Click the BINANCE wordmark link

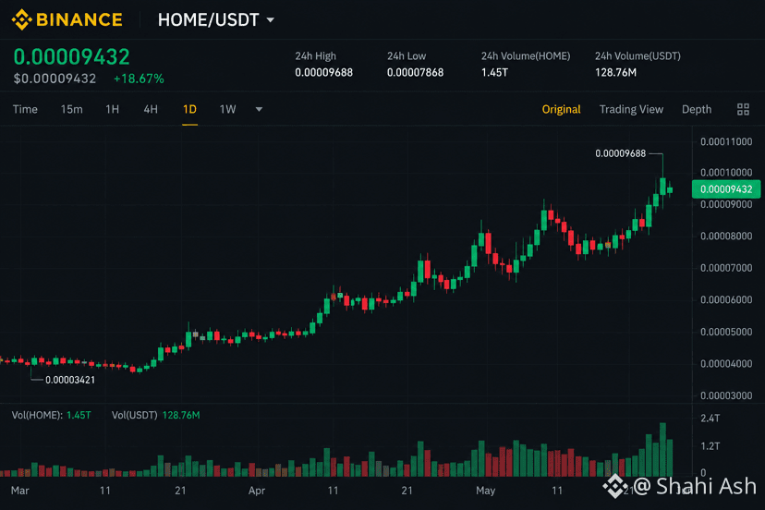click(x=79, y=19)
